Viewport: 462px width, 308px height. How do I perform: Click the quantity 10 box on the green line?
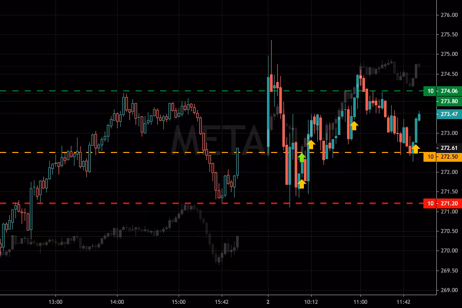pyautogui.click(x=430, y=91)
